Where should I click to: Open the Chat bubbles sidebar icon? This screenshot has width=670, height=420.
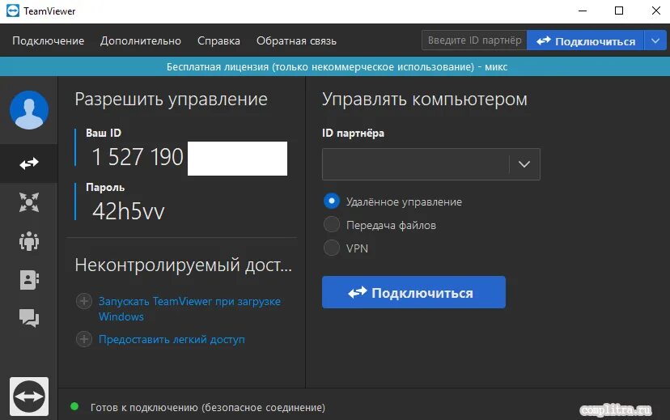click(29, 318)
